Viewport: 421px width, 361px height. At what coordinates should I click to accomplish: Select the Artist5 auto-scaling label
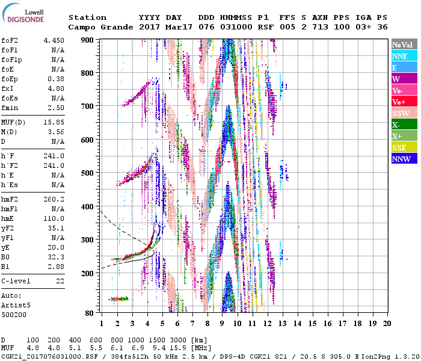click(14, 305)
